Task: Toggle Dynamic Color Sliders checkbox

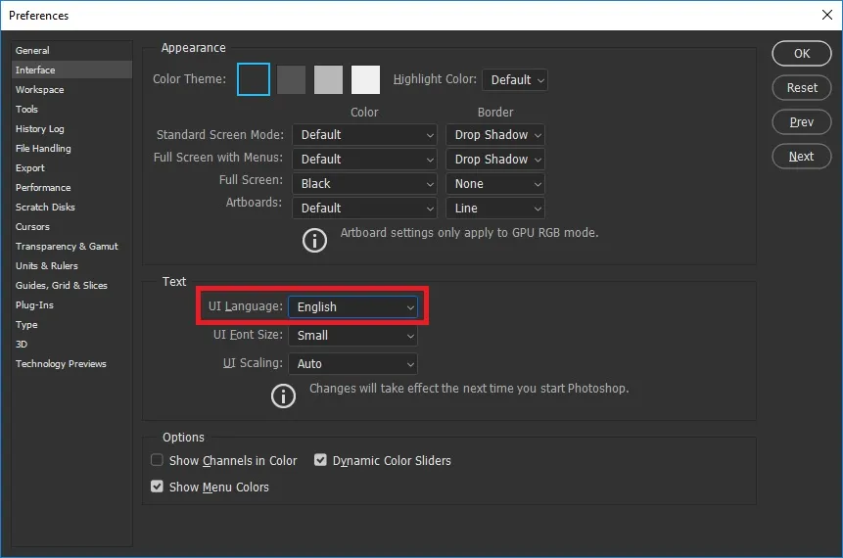Action: click(x=320, y=460)
